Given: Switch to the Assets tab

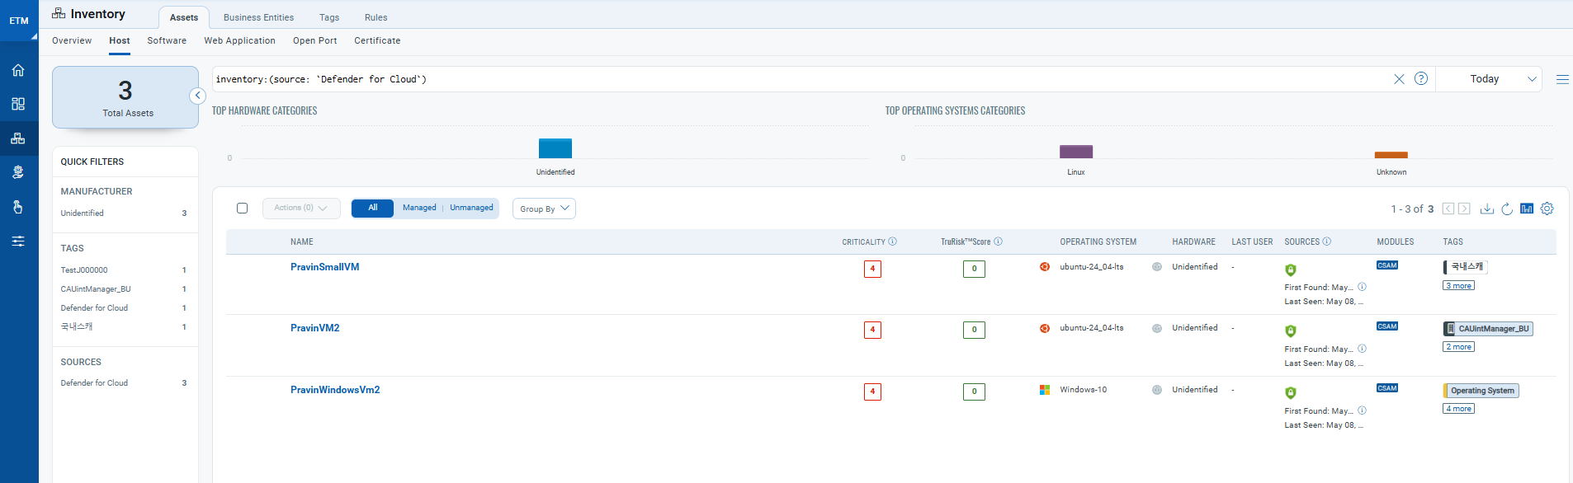Looking at the screenshot, I should 184,17.
